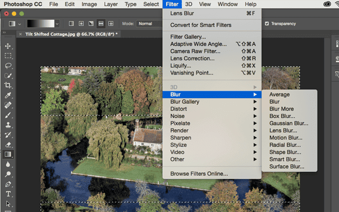
Task: Select the Clone Stamp tool
Action: coord(8,125)
